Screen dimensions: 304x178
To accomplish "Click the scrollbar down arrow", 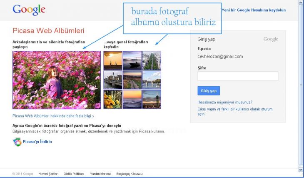I will click(301, 170).
